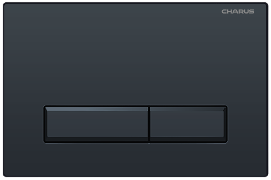Click the letter S in CHARUS logo
This screenshot has height=180, width=271.
(x=252, y=12)
